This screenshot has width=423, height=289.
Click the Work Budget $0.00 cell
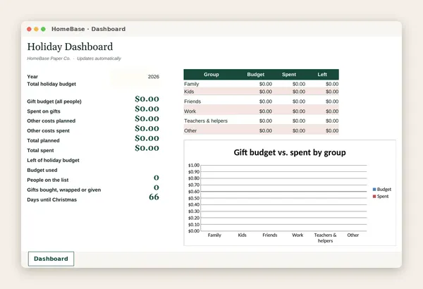tap(266, 111)
